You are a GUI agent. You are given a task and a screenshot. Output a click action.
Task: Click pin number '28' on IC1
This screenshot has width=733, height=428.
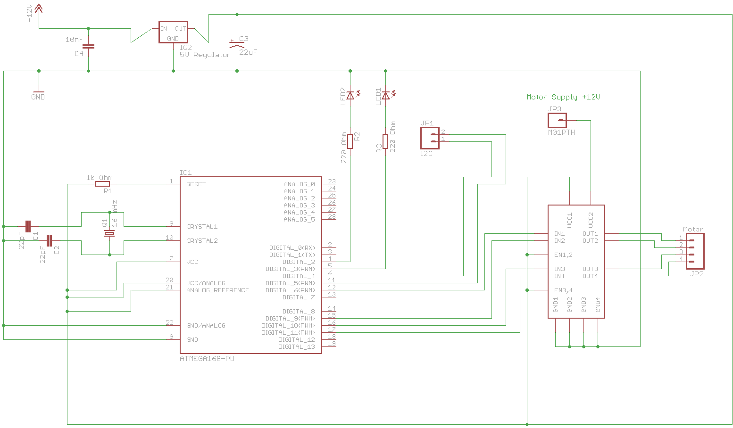[332, 217]
